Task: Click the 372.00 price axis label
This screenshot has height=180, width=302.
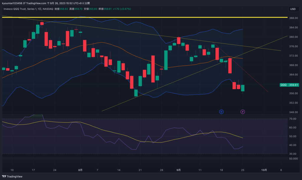Action: pyautogui.click(x=293, y=55)
